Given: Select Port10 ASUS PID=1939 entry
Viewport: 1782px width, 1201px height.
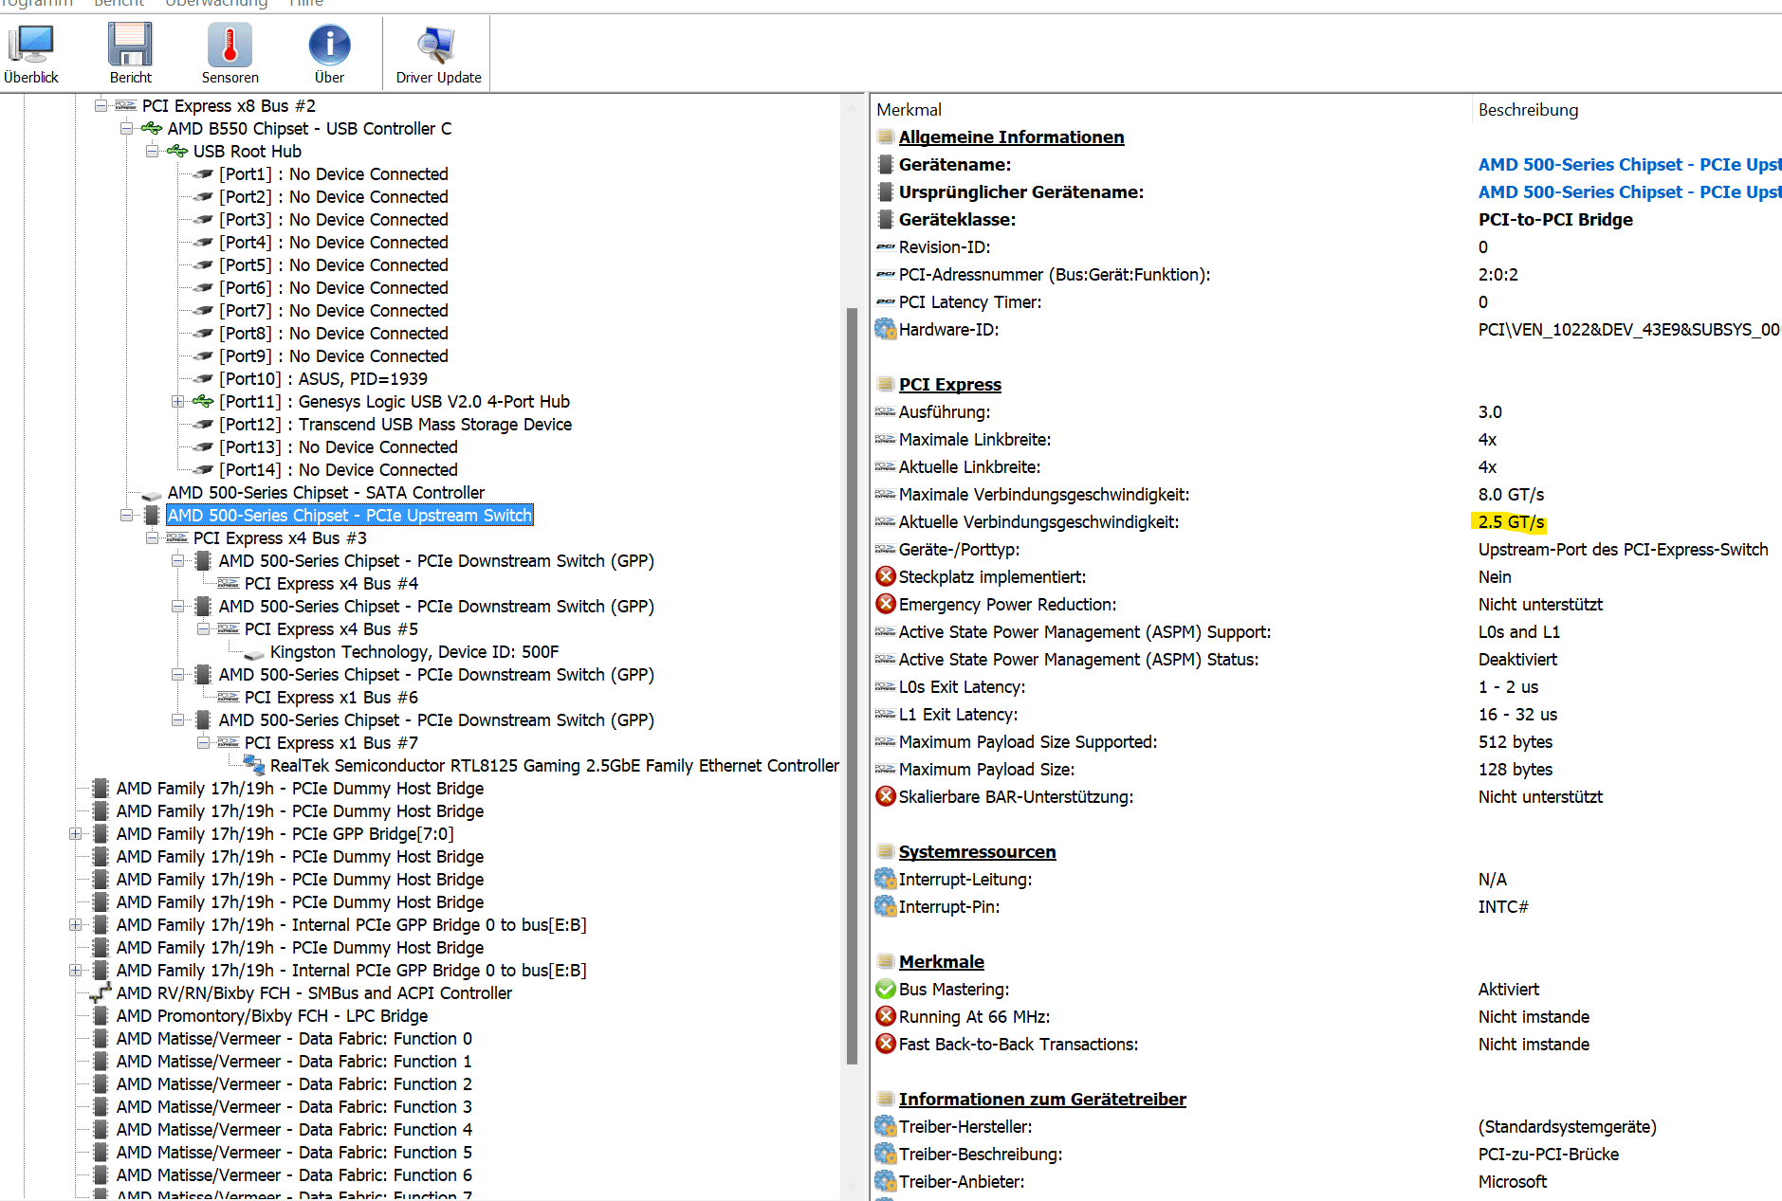Looking at the screenshot, I should [x=323, y=378].
